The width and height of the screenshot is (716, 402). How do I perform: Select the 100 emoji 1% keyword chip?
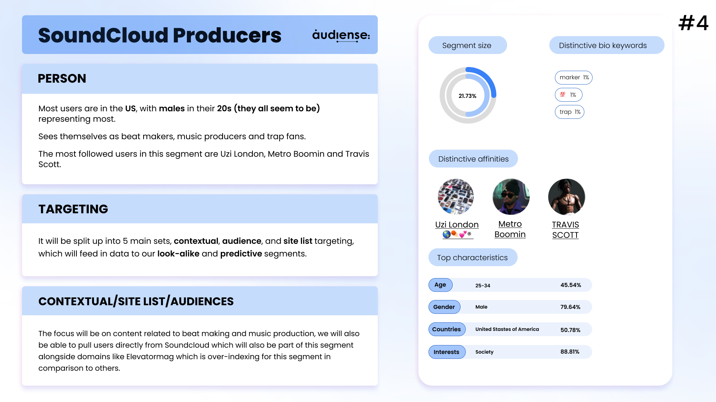tap(568, 95)
